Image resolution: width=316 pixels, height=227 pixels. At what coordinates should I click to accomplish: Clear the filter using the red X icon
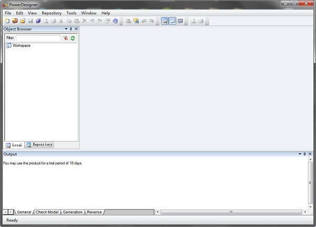pyautogui.click(x=66, y=38)
